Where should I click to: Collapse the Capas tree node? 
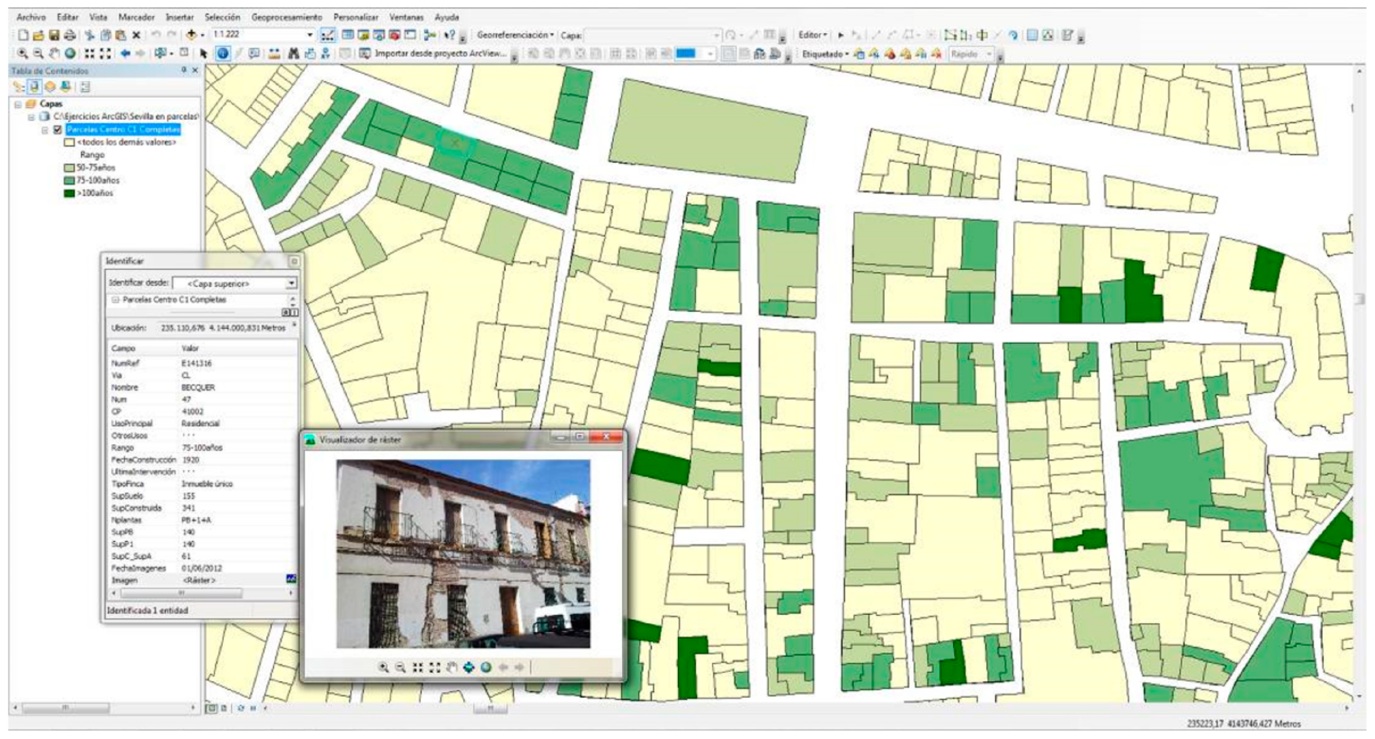(x=18, y=104)
